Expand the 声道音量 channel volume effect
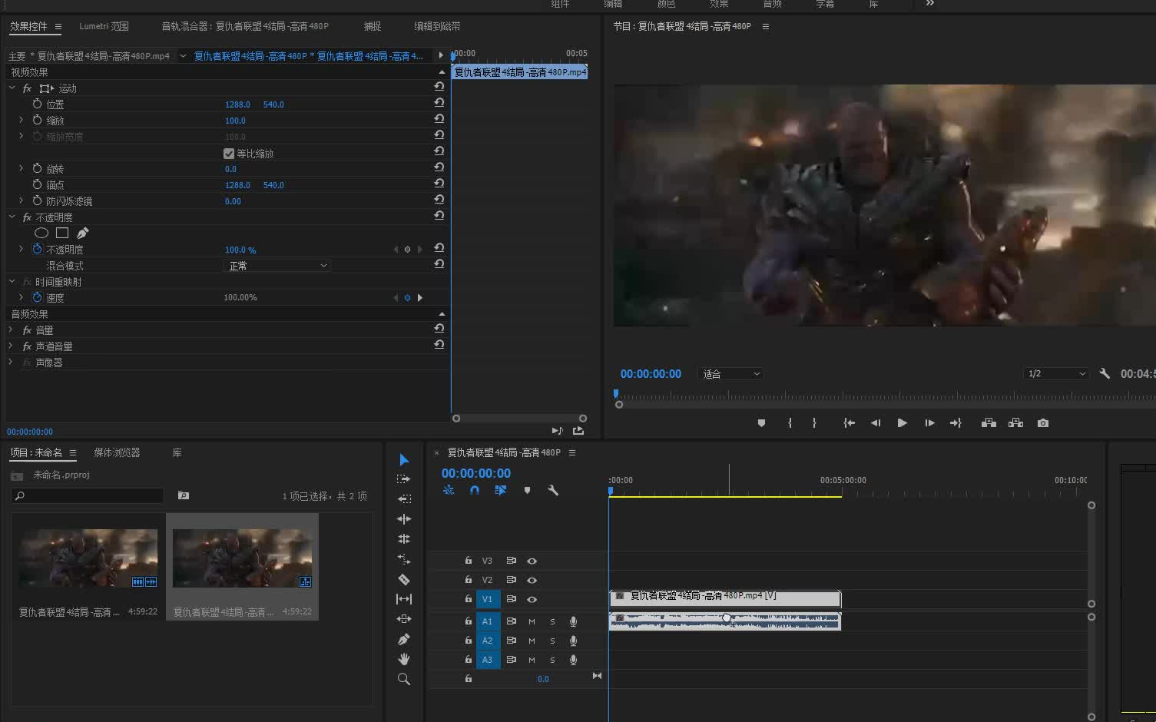Viewport: 1156px width, 722px height. click(x=11, y=346)
